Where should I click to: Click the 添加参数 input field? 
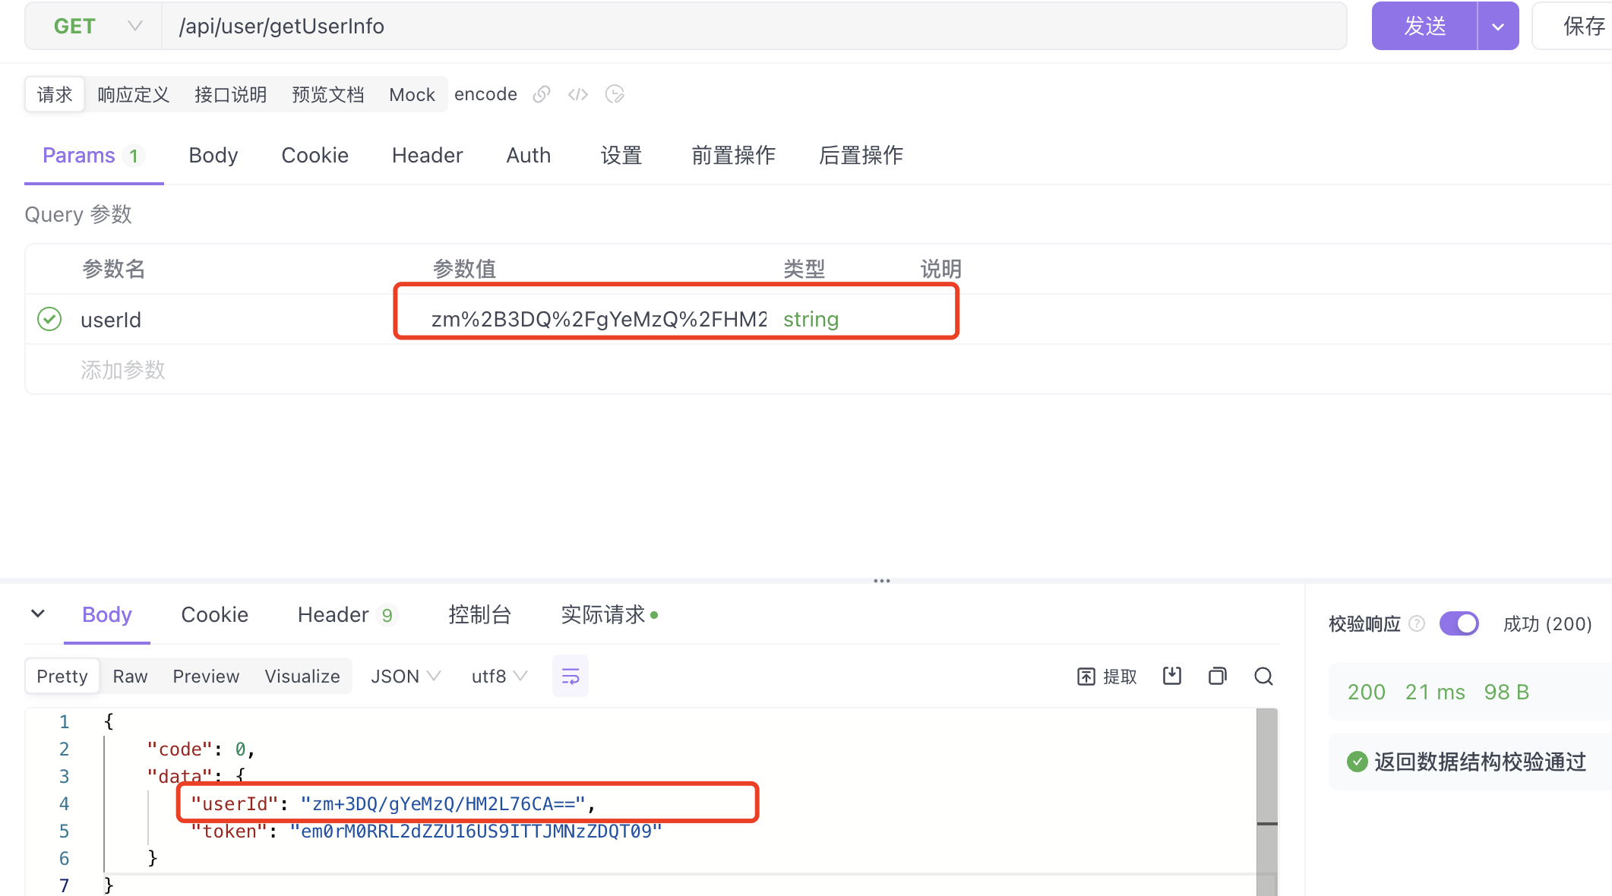coord(123,370)
